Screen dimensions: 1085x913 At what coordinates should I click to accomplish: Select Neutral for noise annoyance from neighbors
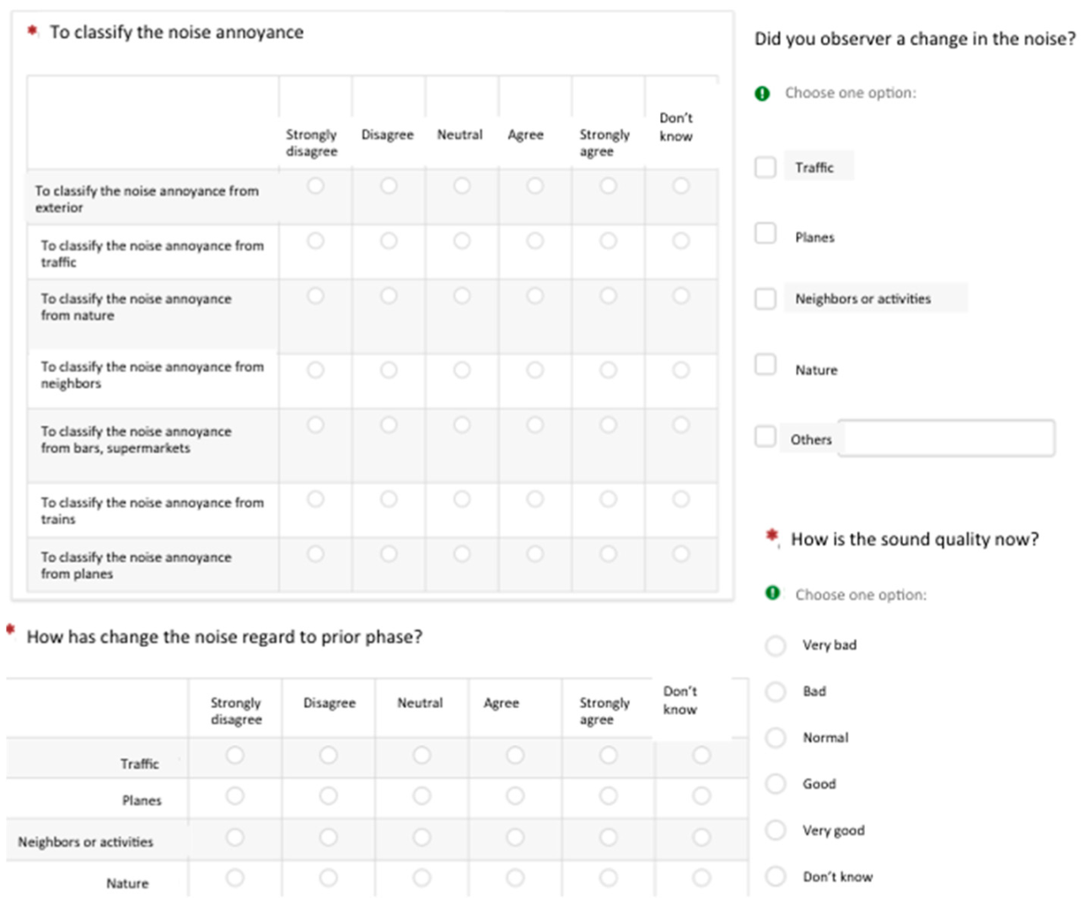[x=462, y=370]
